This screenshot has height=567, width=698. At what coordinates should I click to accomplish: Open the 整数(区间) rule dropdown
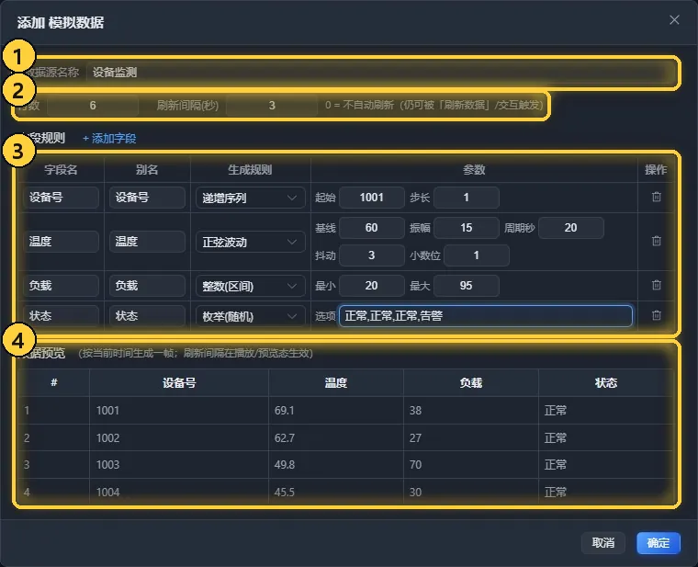coord(250,286)
